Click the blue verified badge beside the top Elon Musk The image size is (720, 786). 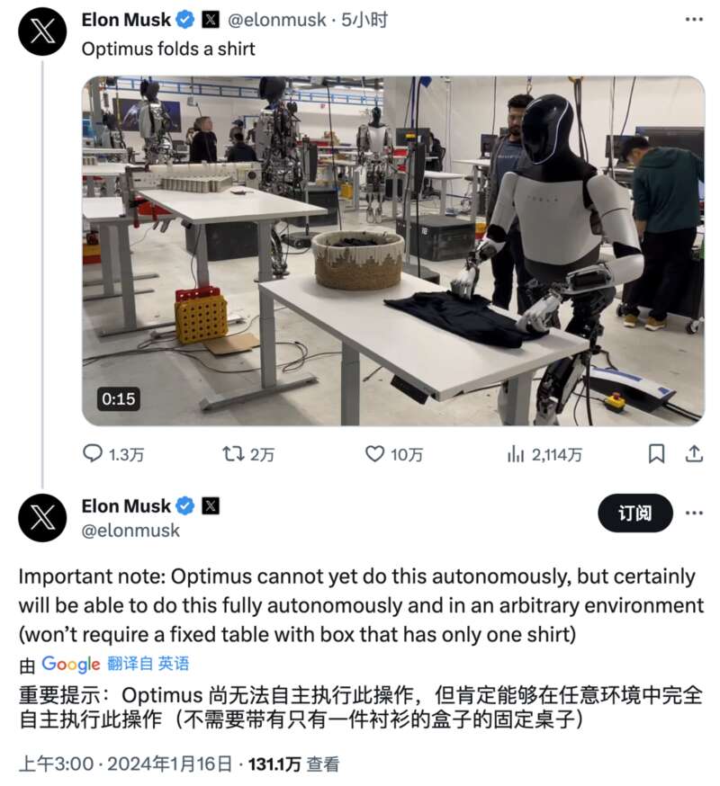[x=185, y=20]
